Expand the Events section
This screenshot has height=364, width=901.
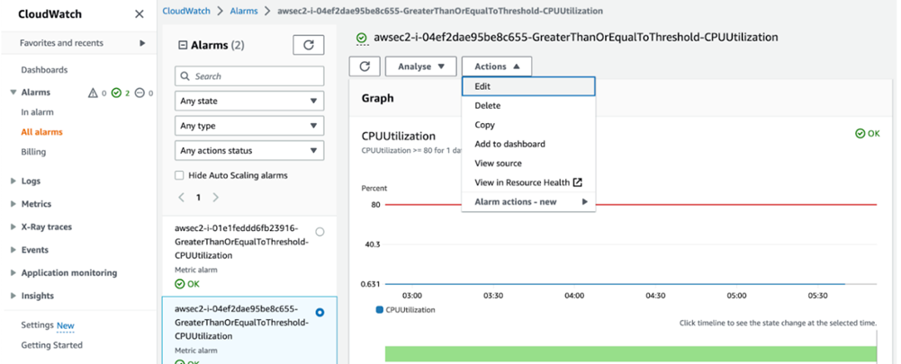tap(13, 250)
